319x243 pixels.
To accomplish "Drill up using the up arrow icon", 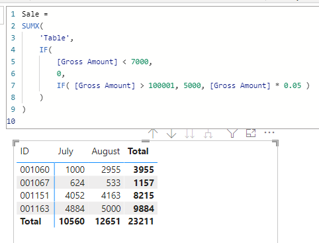I will tap(153, 133).
